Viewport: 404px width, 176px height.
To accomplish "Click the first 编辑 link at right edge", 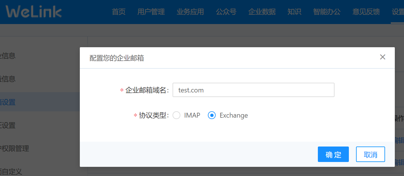I will click(399, 140).
